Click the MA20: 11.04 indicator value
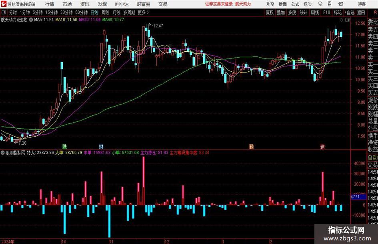 [x=90, y=20]
